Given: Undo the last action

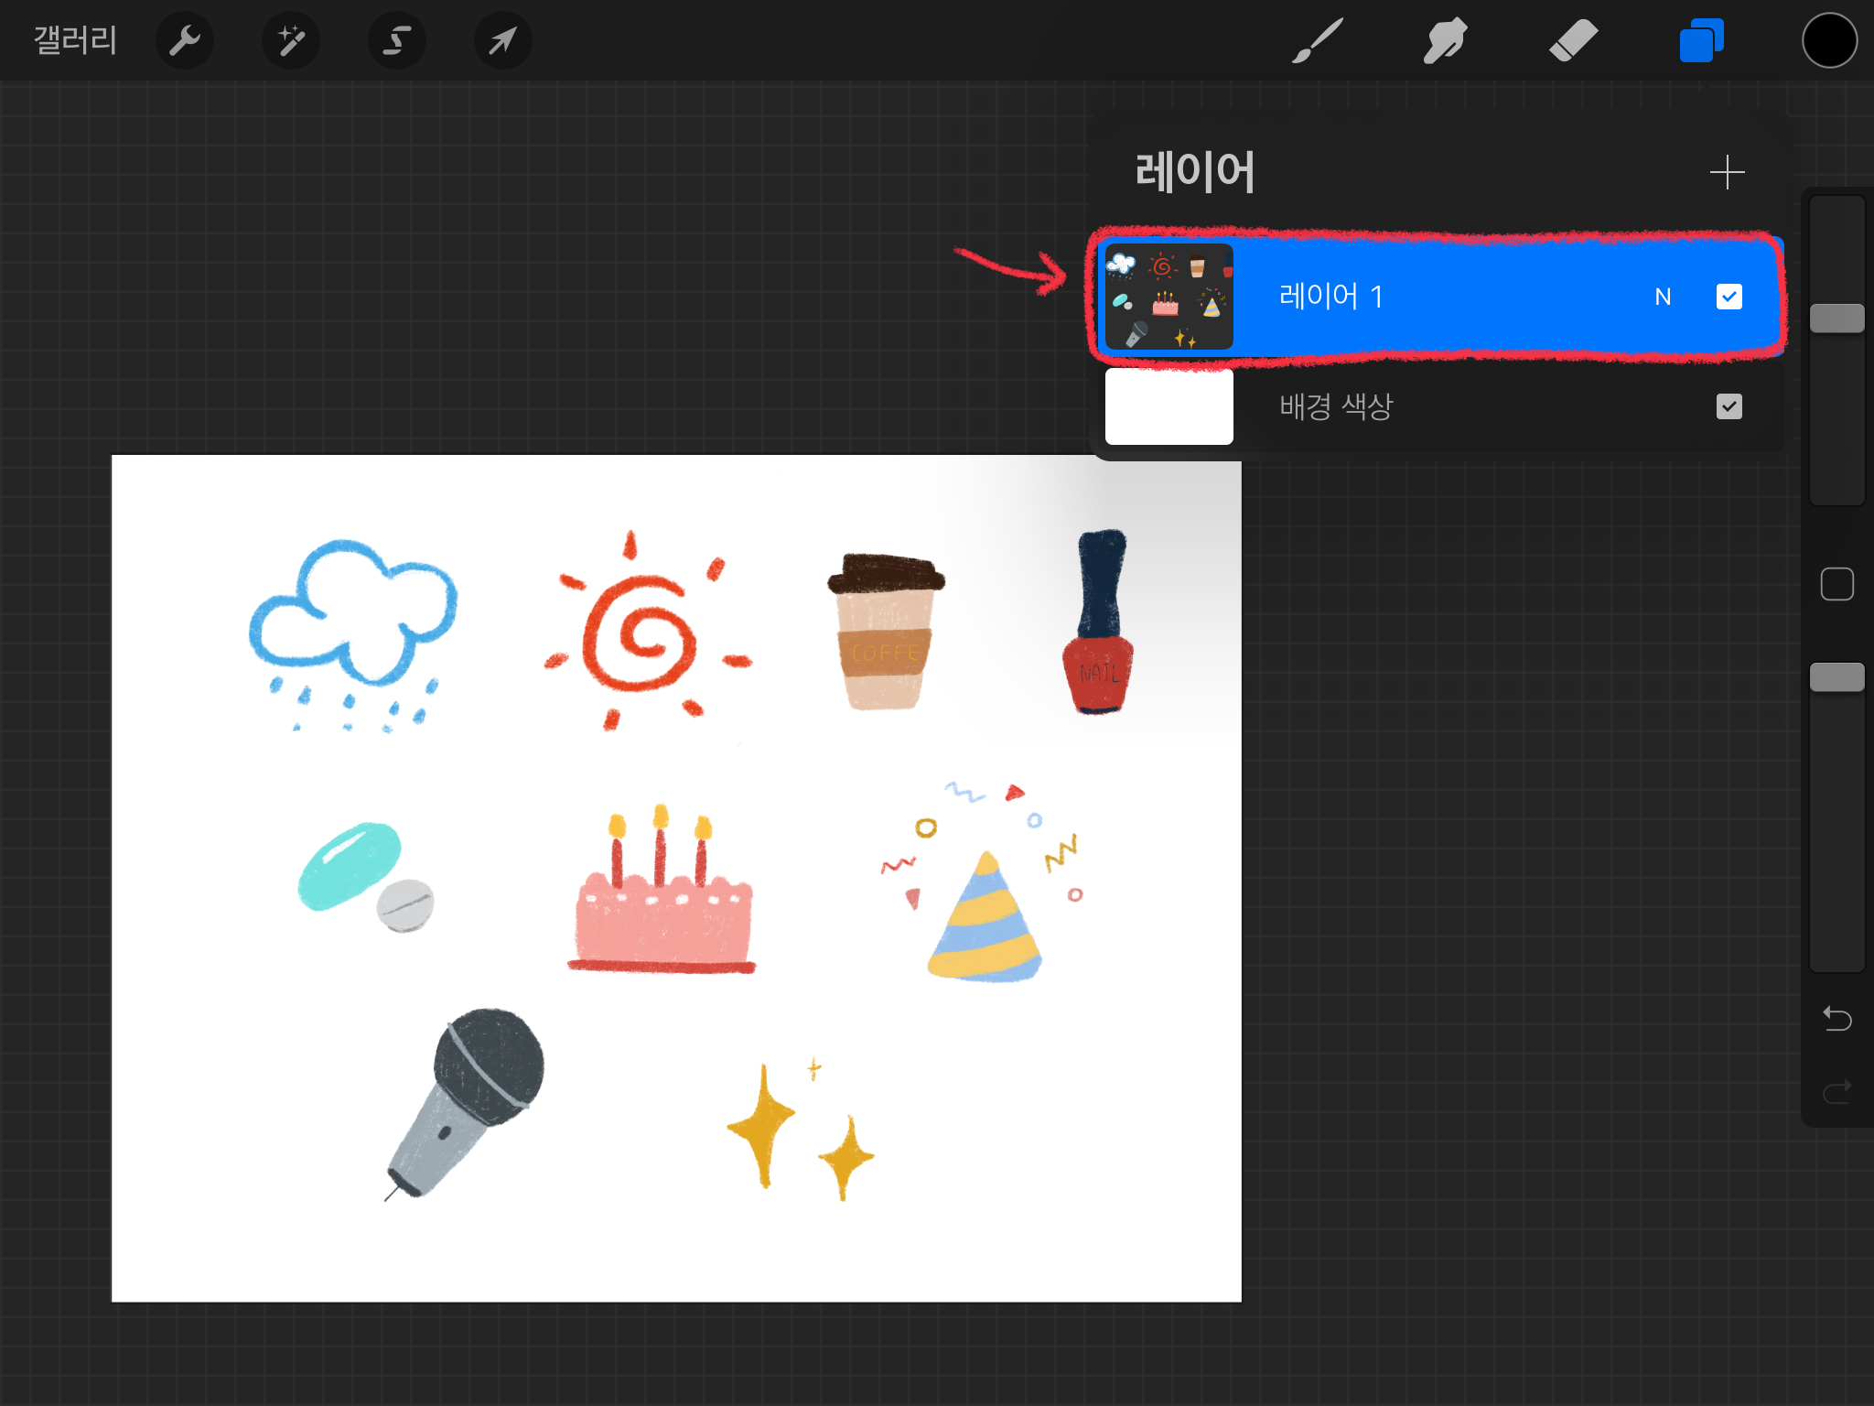Looking at the screenshot, I should [1836, 1018].
